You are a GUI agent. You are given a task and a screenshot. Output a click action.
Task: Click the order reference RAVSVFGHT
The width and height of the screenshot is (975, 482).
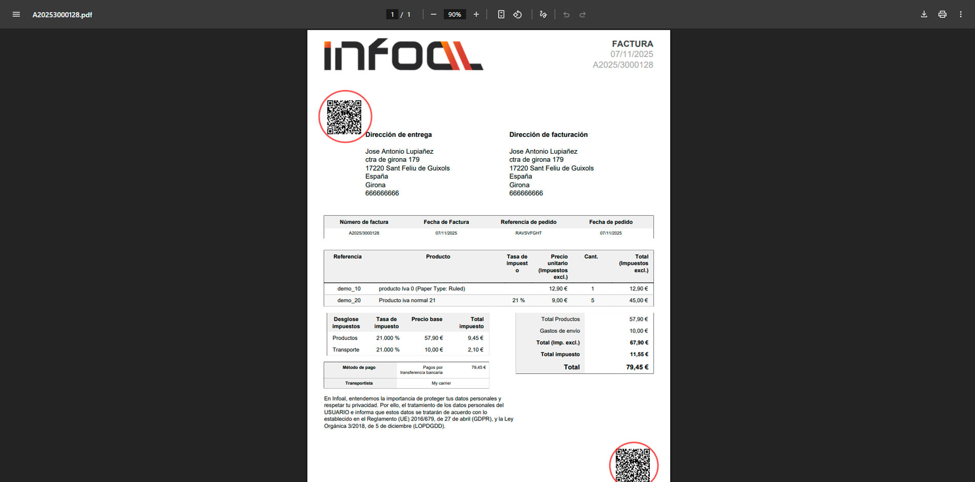point(528,233)
